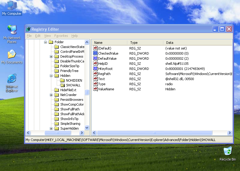240x171 pixels.
Task: Select the DesktopProcess folder icon
Action: pos(57,56)
